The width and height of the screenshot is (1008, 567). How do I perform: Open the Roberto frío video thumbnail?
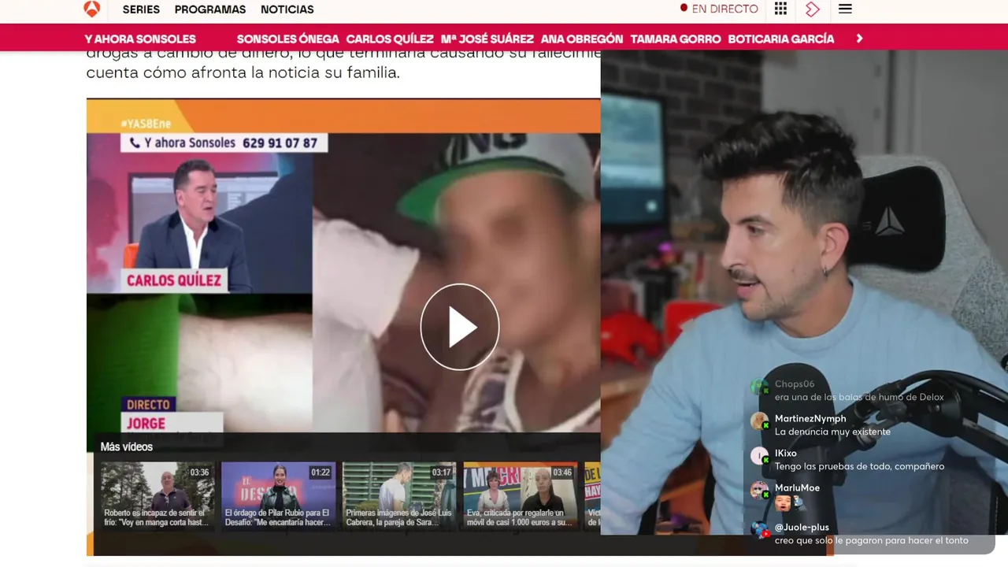pos(157,495)
